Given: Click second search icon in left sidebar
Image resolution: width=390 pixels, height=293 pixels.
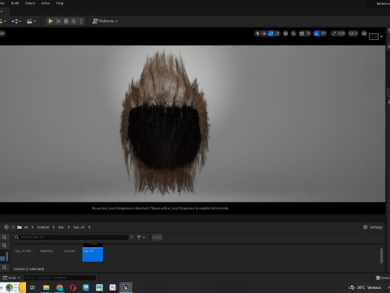Looking at the screenshot, I should coord(4,246).
